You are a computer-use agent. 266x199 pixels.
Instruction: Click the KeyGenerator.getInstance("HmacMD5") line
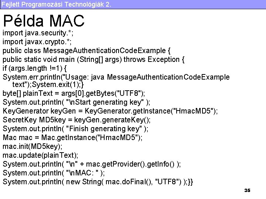point(110,111)
